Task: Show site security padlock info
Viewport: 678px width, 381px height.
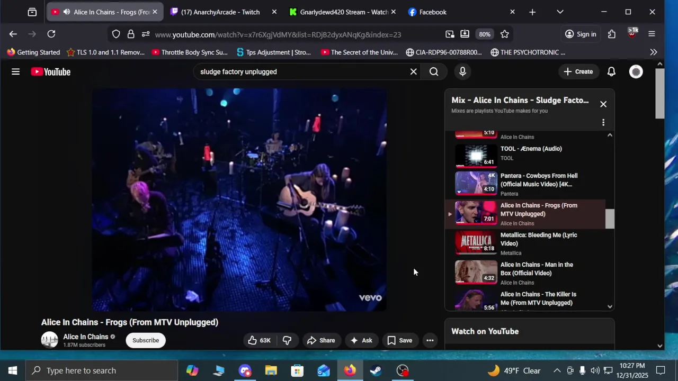Action: click(131, 34)
